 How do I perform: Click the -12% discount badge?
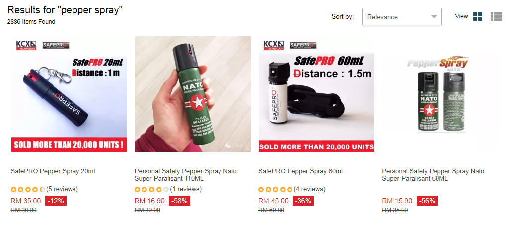pyautogui.click(x=56, y=201)
